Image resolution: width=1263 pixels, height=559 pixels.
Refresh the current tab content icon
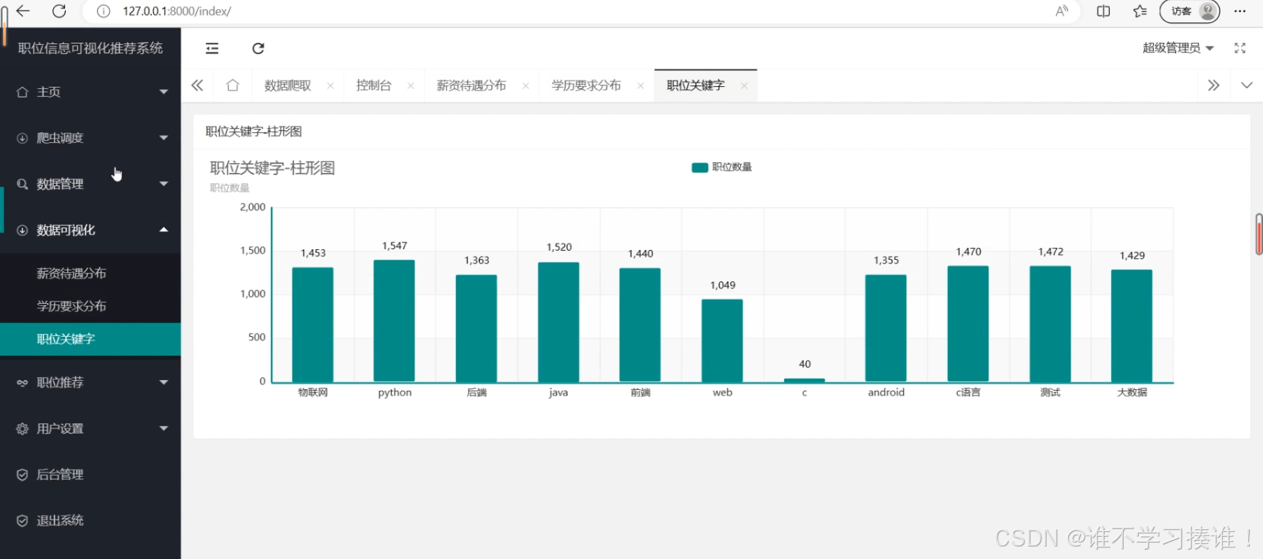pyautogui.click(x=258, y=48)
